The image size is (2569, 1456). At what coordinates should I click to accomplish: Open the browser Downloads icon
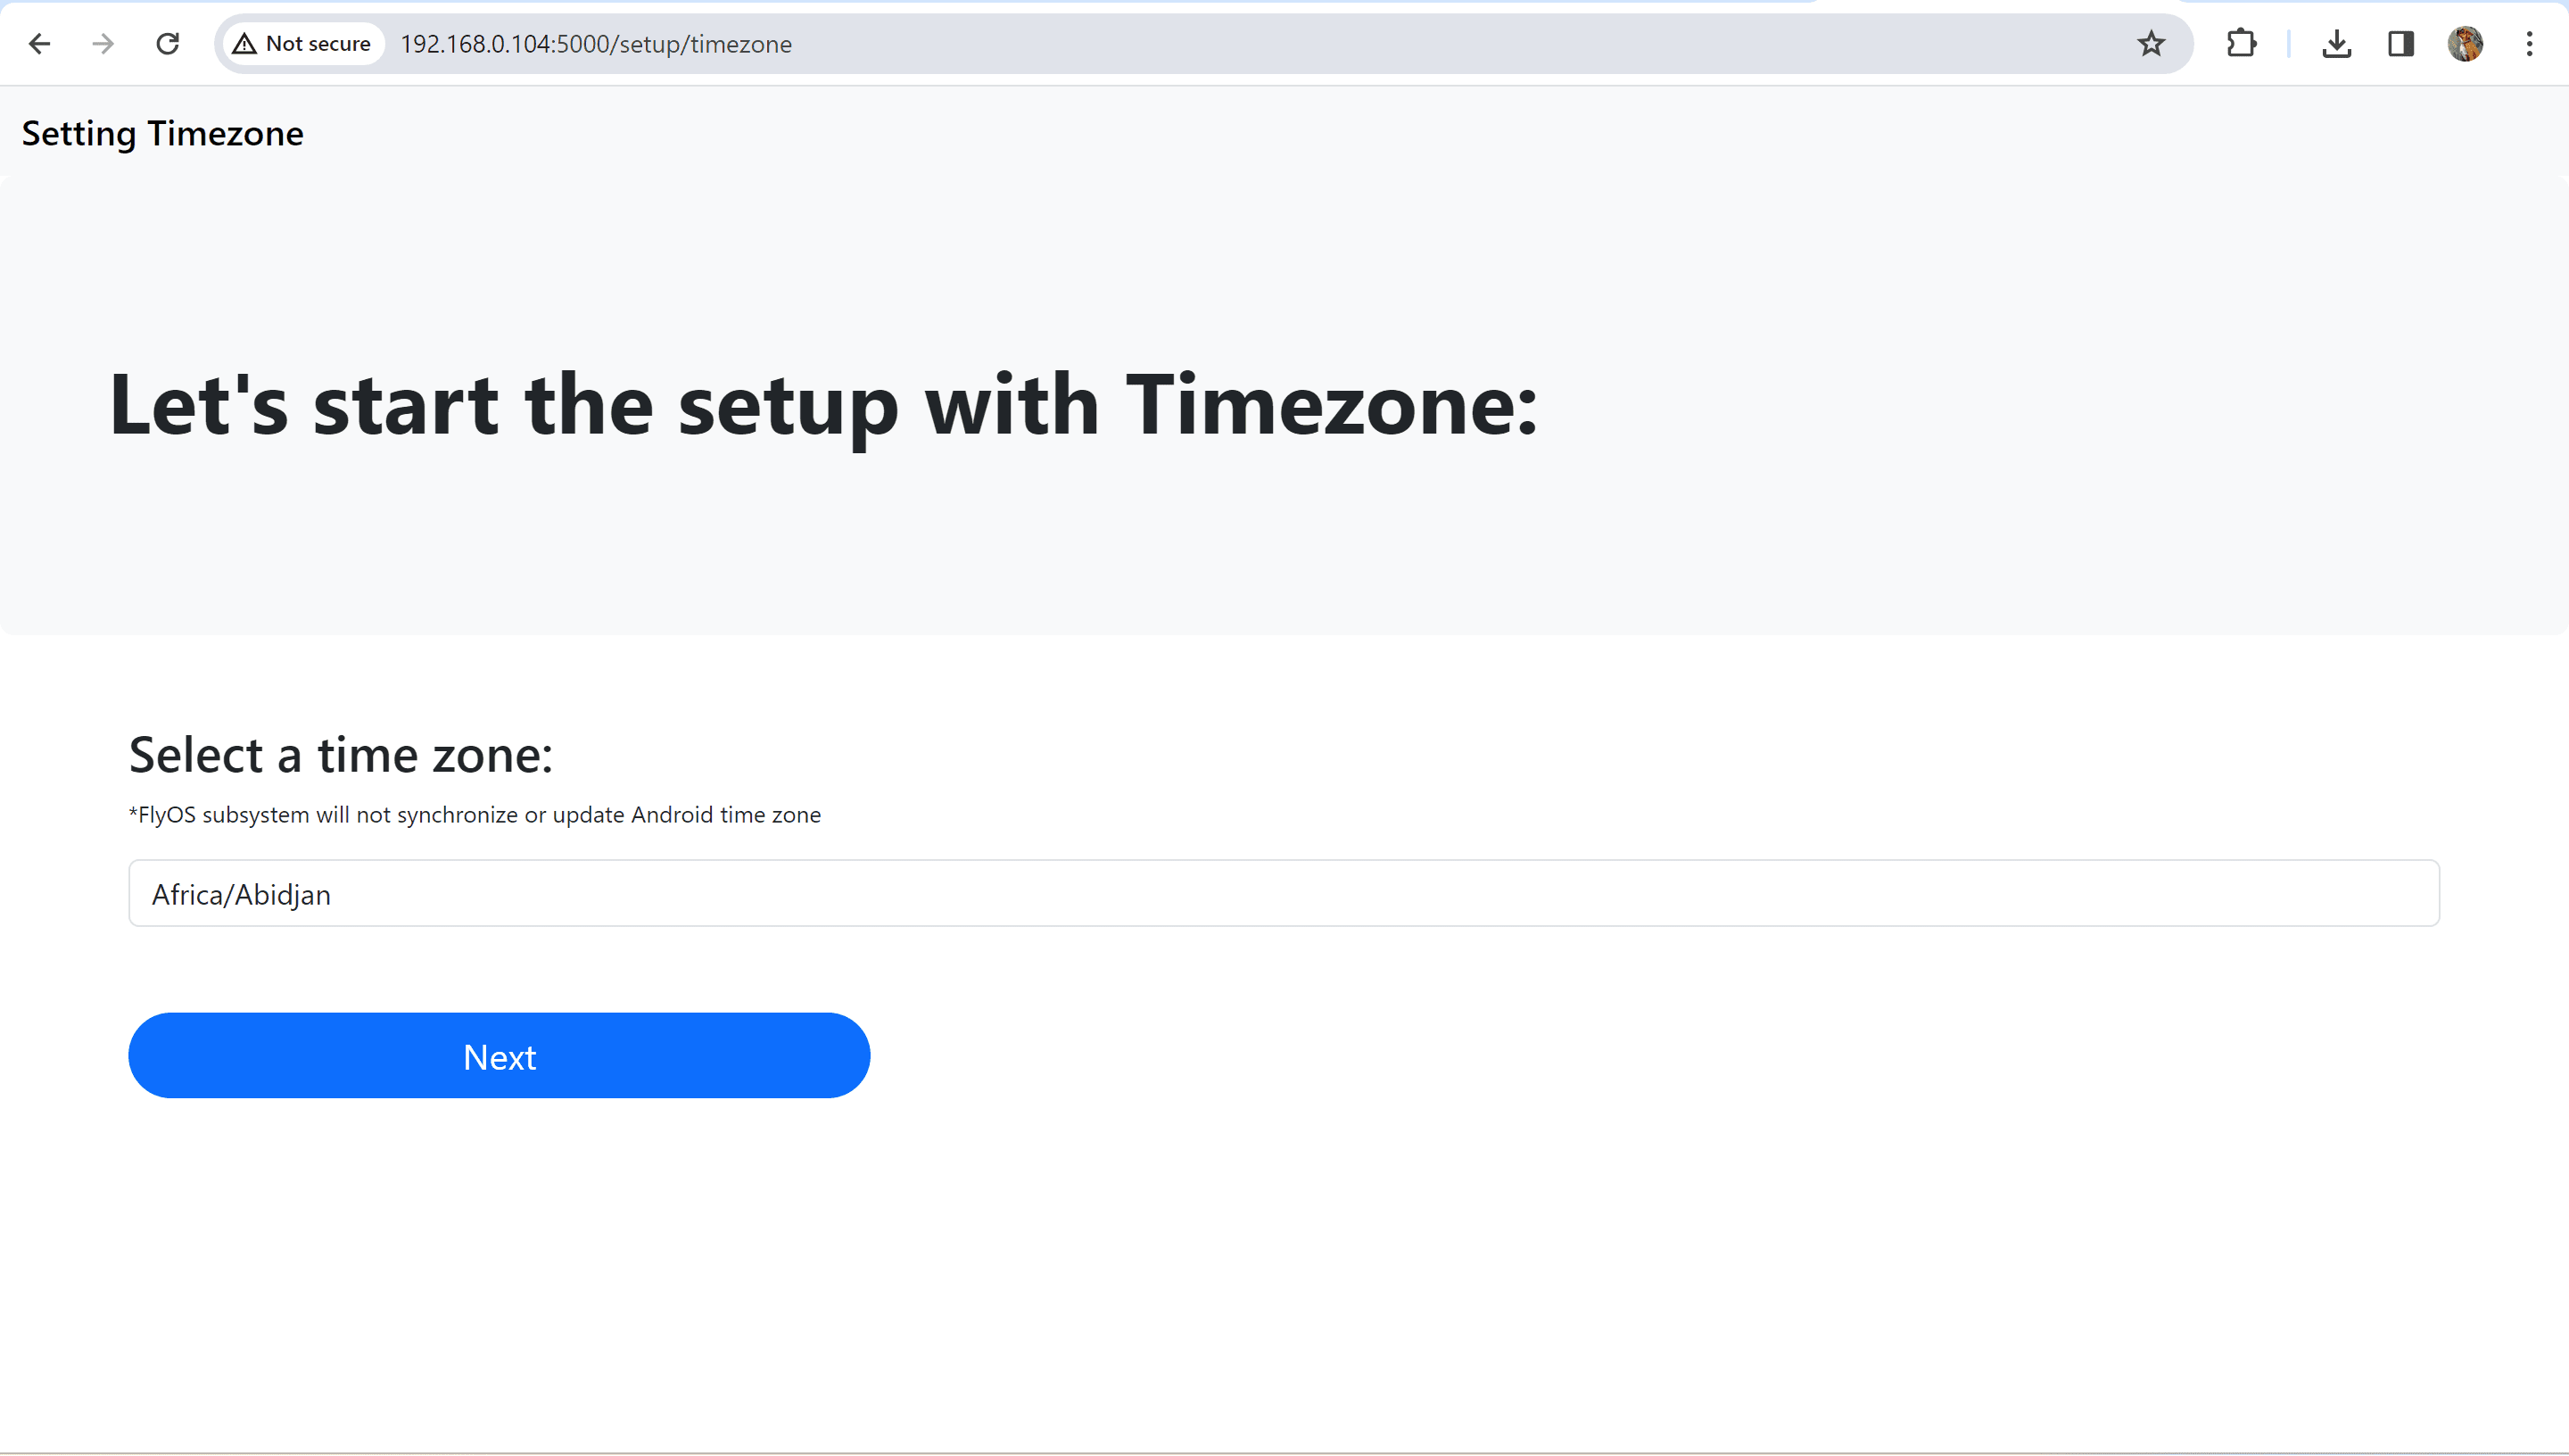pos(2336,44)
